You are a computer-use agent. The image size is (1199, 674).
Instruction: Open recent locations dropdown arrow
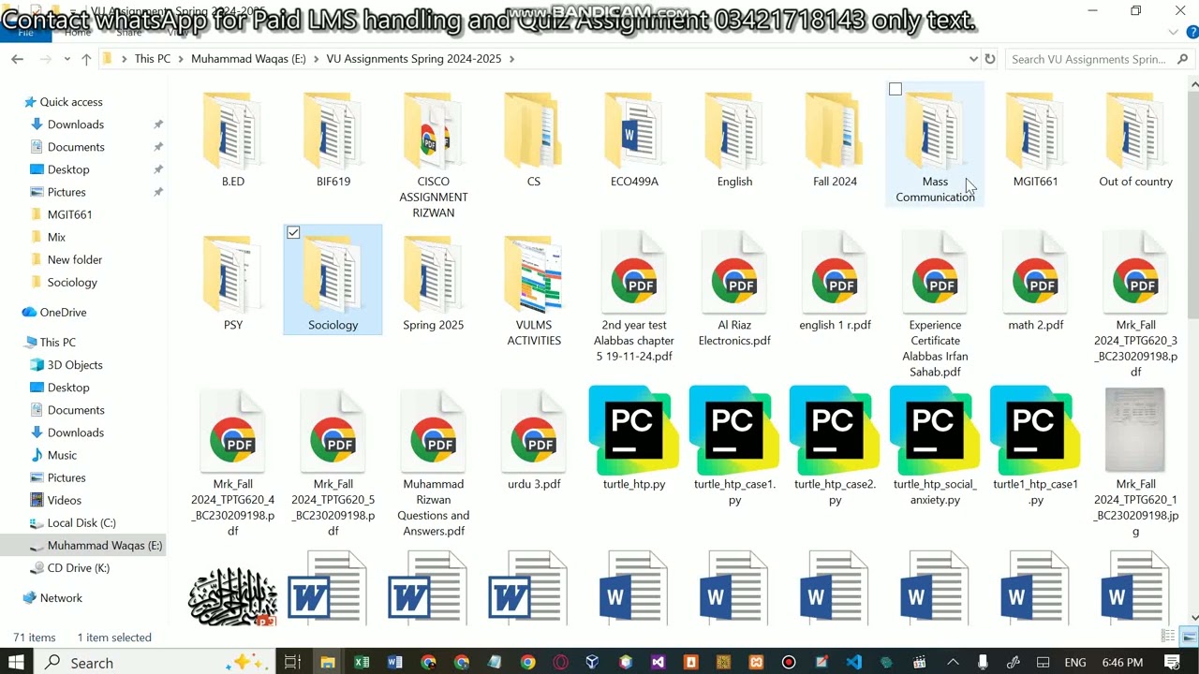click(x=67, y=59)
